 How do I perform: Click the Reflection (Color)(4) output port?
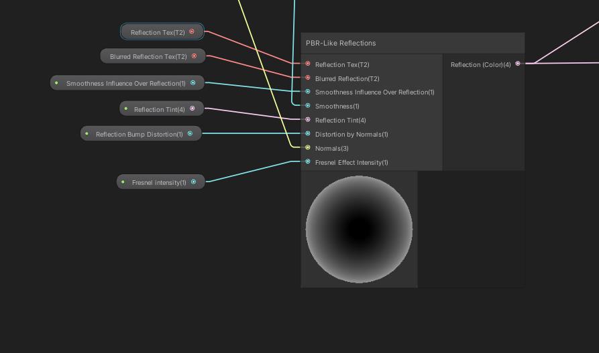(x=518, y=64)
